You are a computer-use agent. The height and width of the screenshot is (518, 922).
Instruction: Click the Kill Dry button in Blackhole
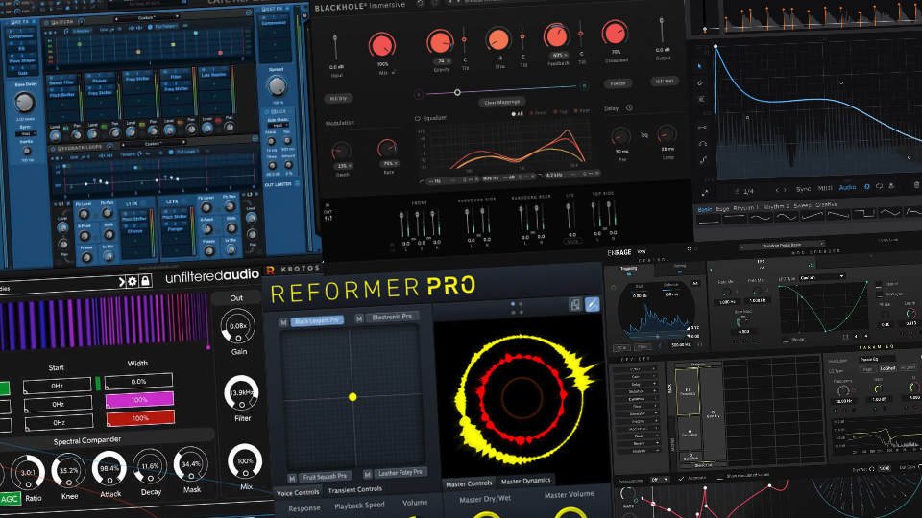point(338,98)
